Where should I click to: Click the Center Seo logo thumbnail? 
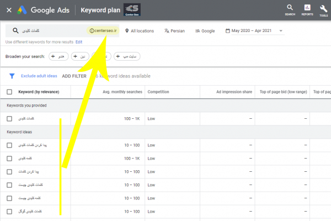(133, 9)
